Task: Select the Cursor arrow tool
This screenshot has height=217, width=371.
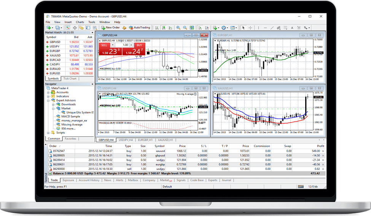Action: (244, 28)
